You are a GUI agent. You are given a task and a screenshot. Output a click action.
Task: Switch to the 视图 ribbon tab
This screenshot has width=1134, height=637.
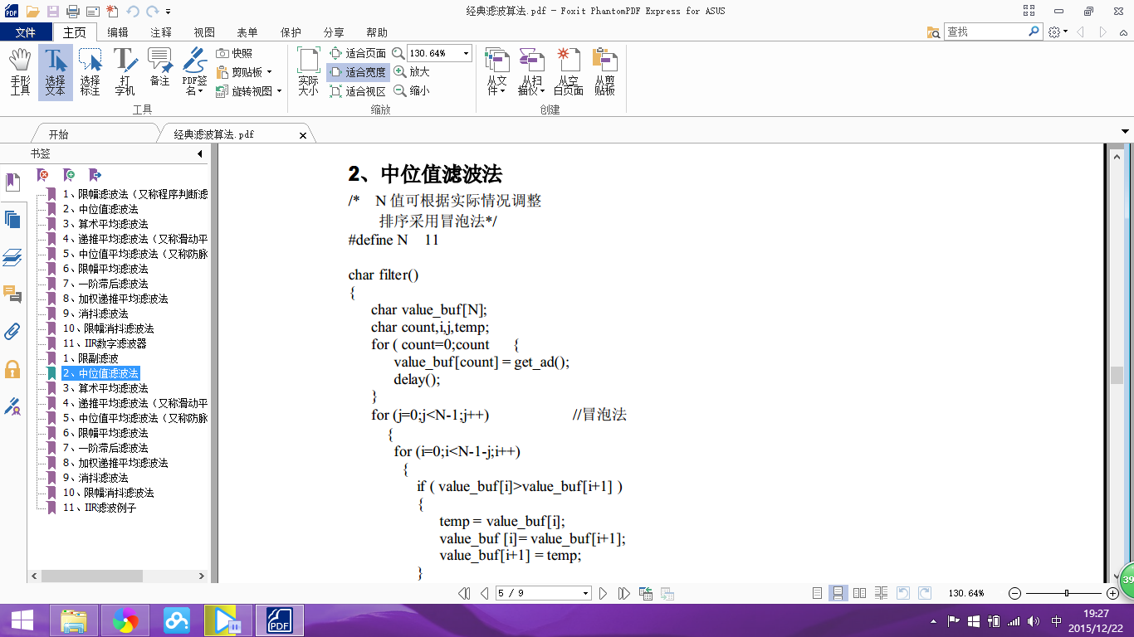[x=204, y=32]
